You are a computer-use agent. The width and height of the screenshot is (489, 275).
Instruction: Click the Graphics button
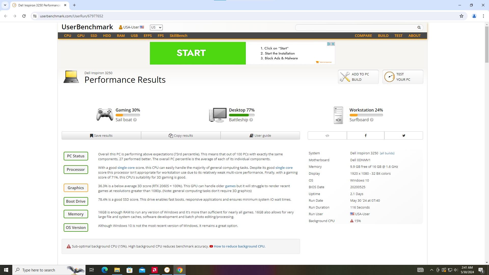(x=76, y=188)
